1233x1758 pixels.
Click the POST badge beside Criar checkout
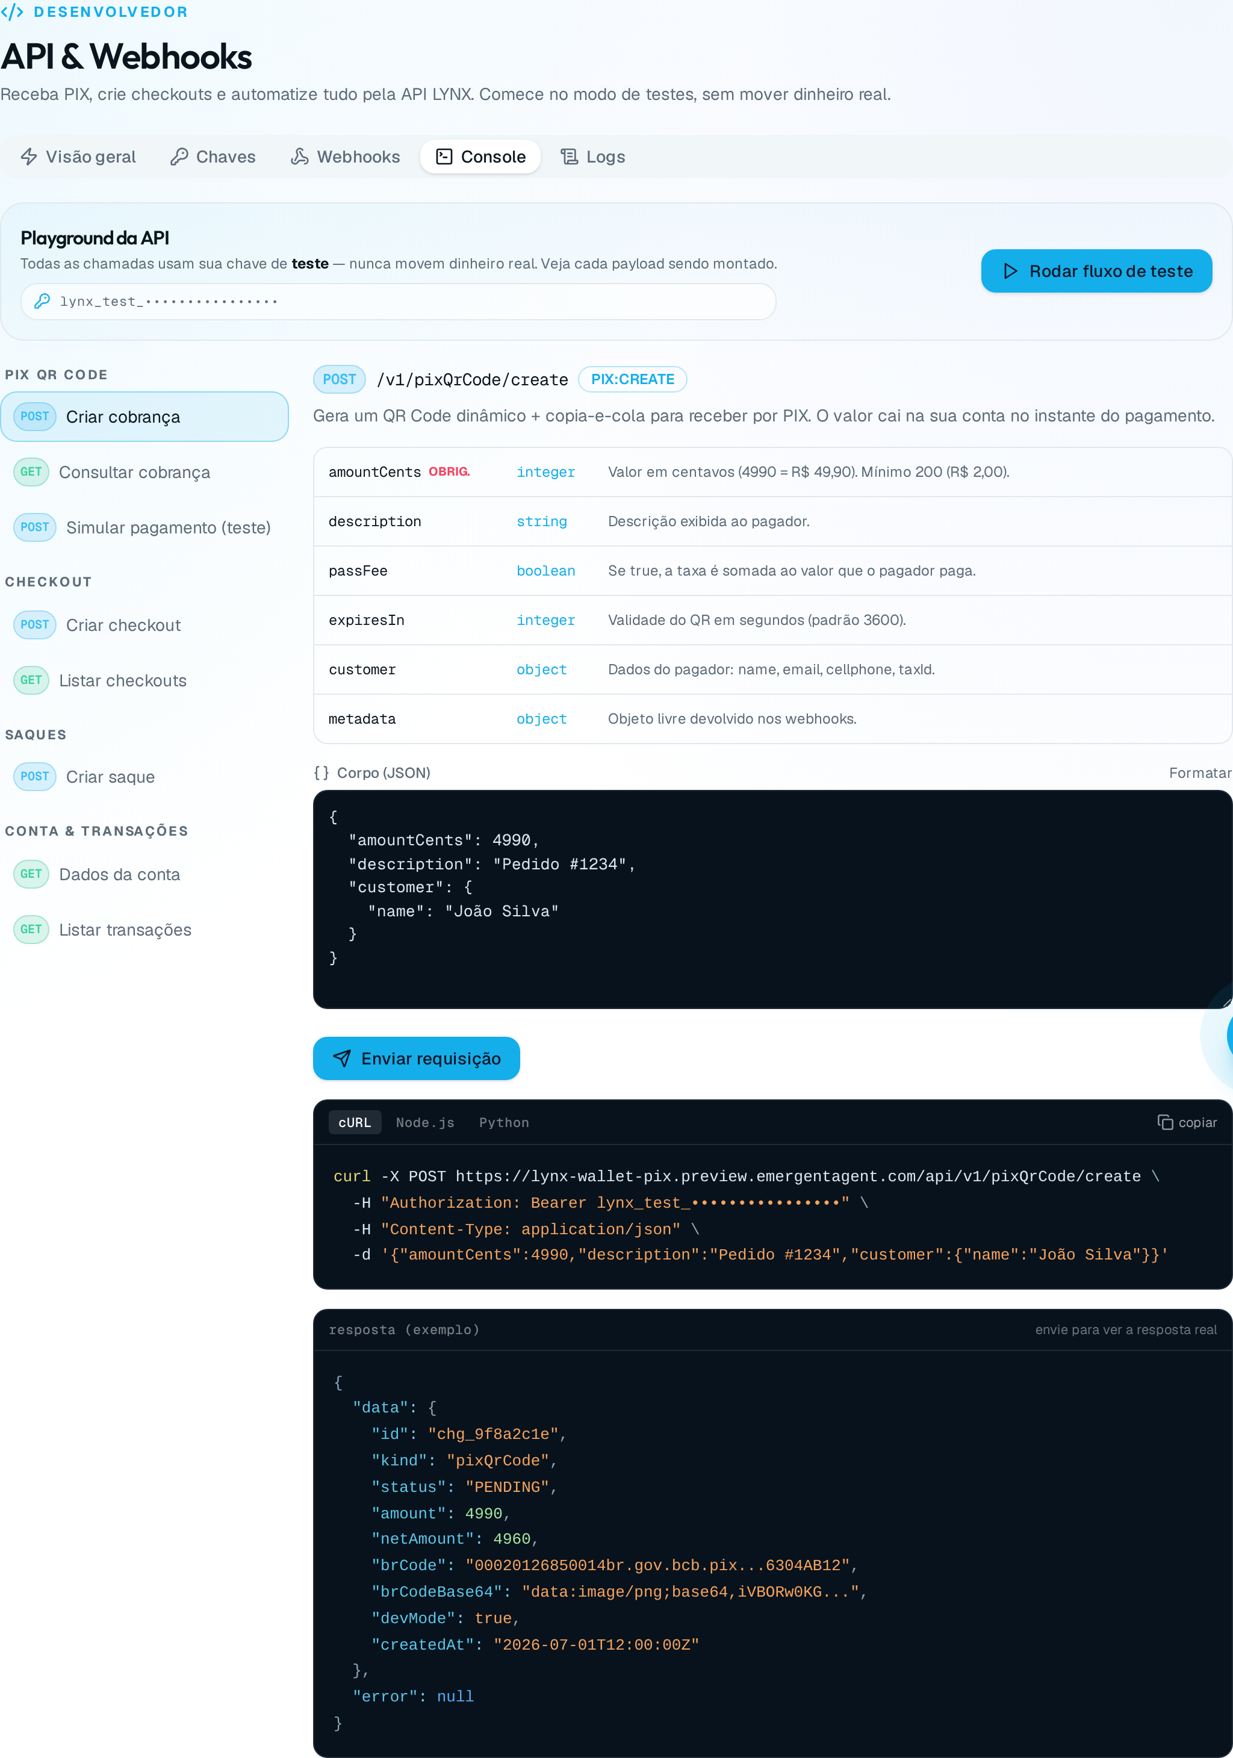pos(34,625)
